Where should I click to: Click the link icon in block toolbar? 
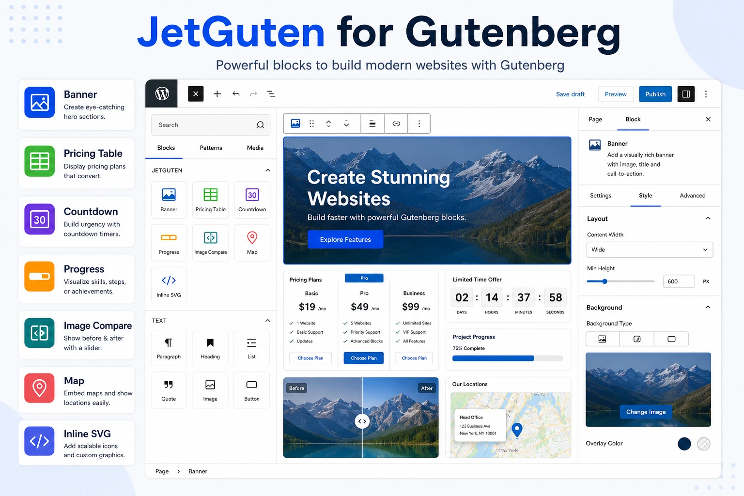click(x=396, y=124)
